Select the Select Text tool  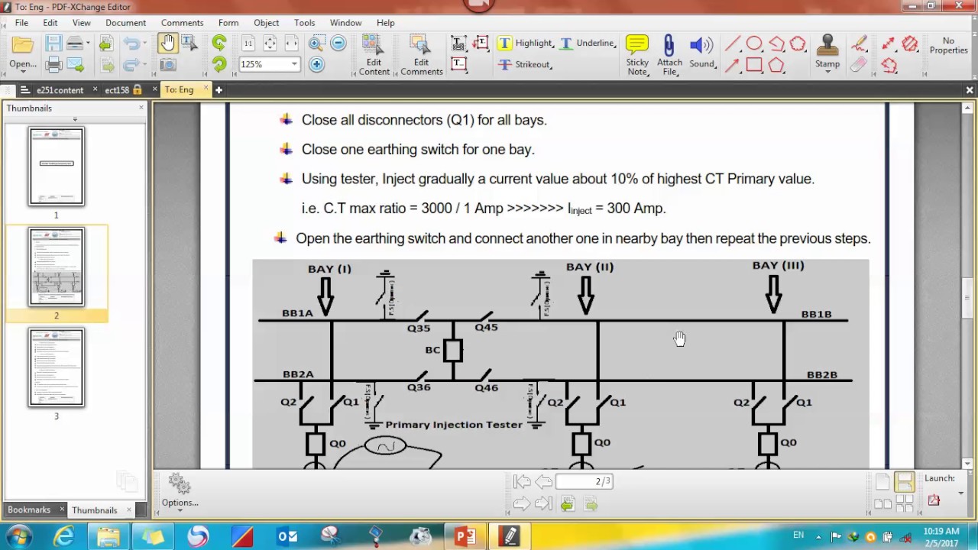pos(189,44)
